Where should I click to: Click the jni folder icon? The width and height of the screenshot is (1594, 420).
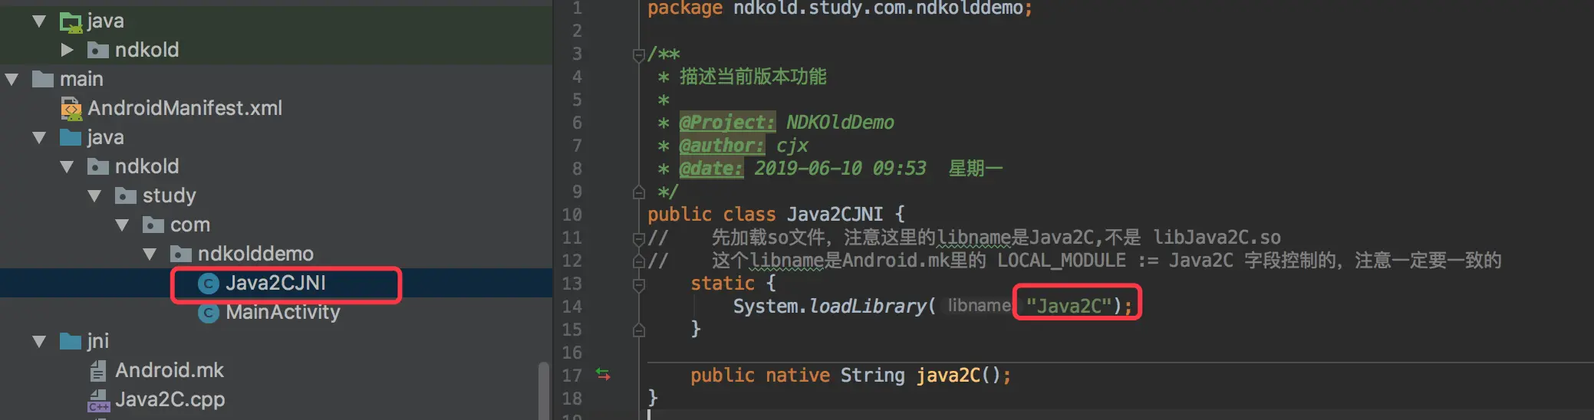pyautogui.click(x=71, y=341)
